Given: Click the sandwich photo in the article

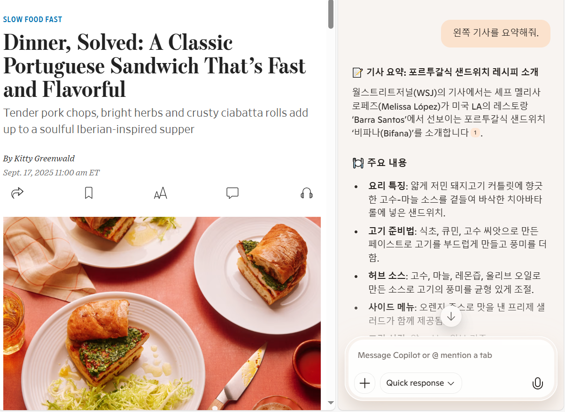Looking at the screenshot, I should point(162,313).
